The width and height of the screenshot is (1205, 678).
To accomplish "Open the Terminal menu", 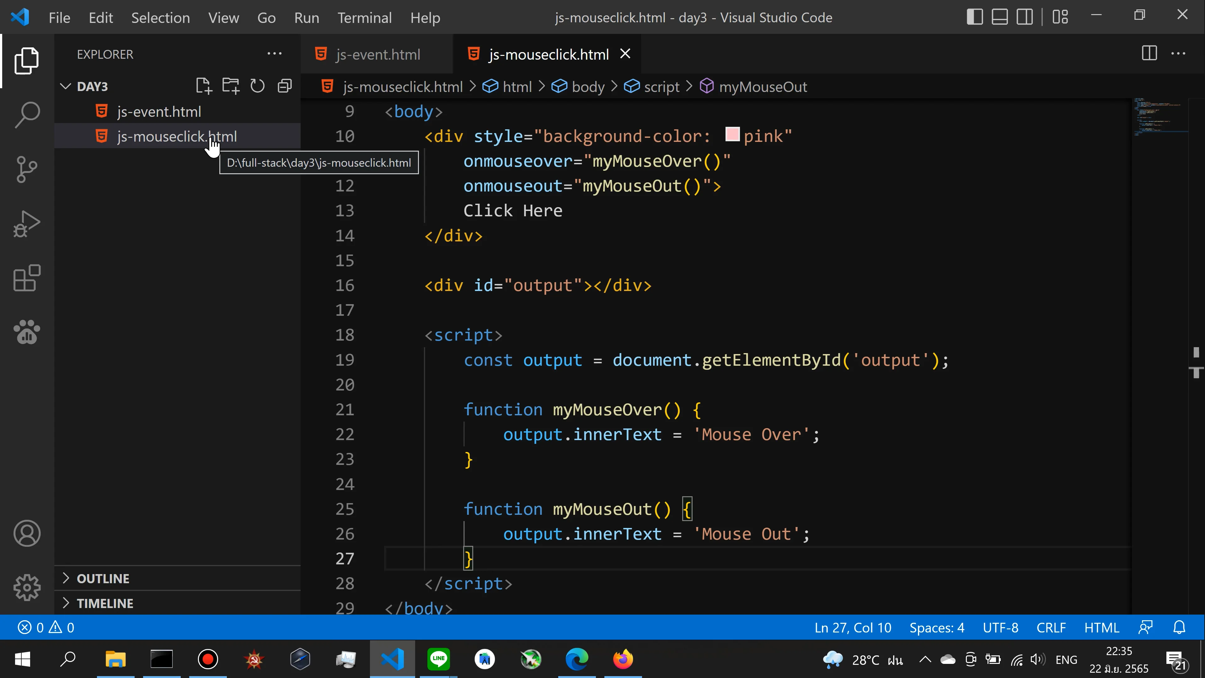I will (x=364, y=17).
